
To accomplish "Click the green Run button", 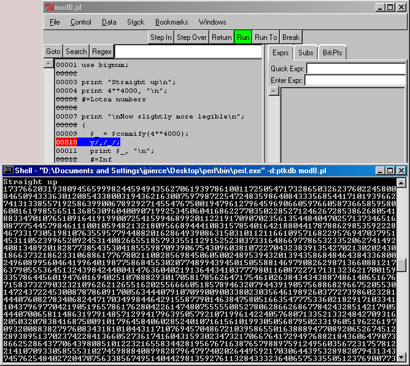I will 243,37.
